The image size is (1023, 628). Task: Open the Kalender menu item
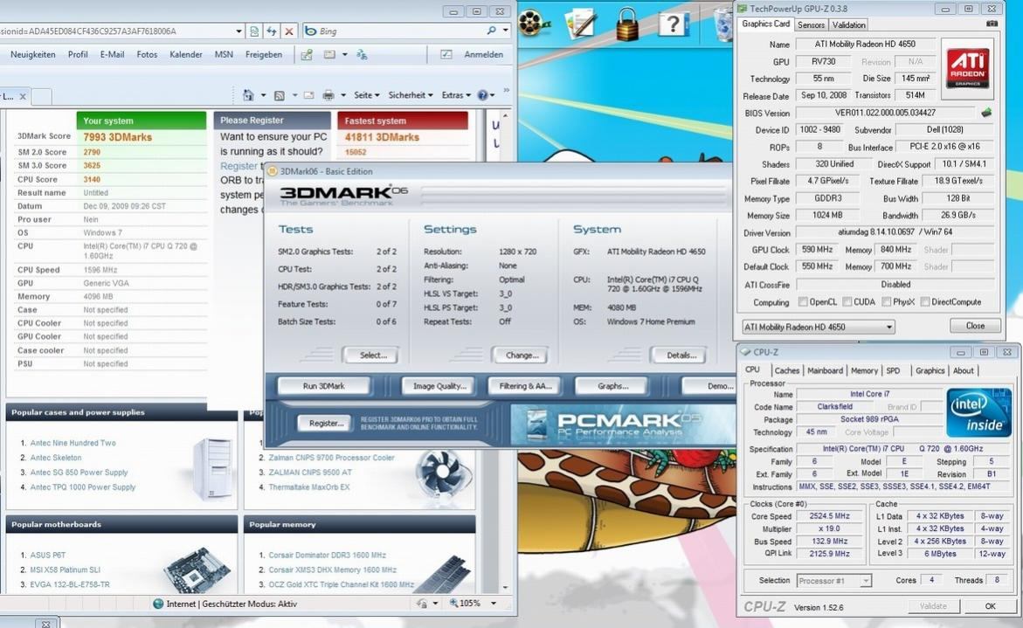[186, 55]
